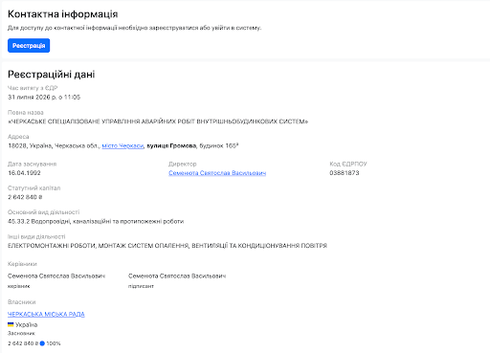The image size is (490, 353).
Task: Click the Реєстрація button
Action: (29, 46)
